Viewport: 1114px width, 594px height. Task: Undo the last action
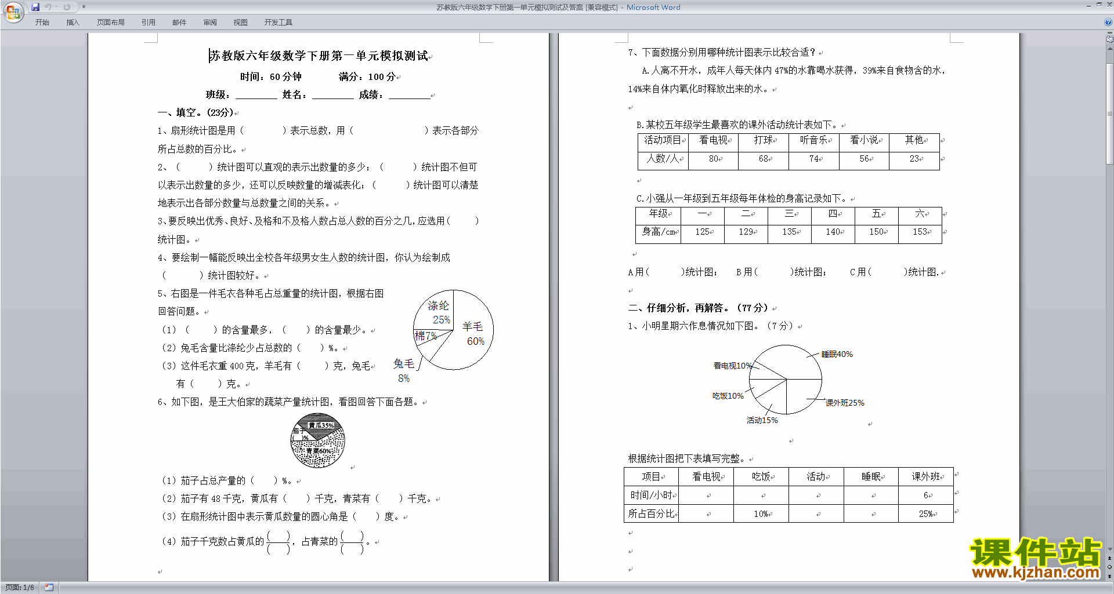coord(48,7)
